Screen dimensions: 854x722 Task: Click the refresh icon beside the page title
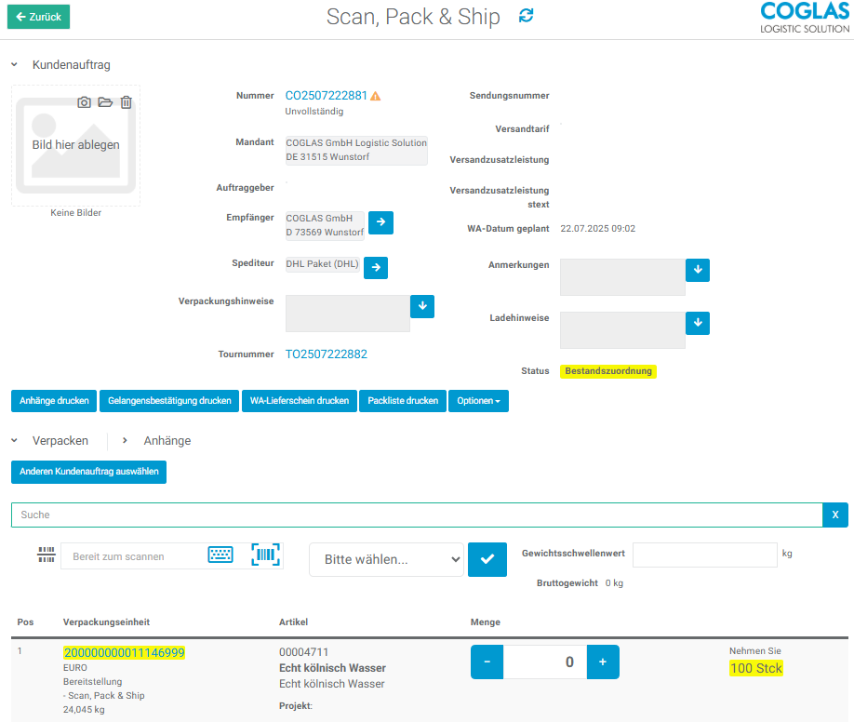[527, 16]
